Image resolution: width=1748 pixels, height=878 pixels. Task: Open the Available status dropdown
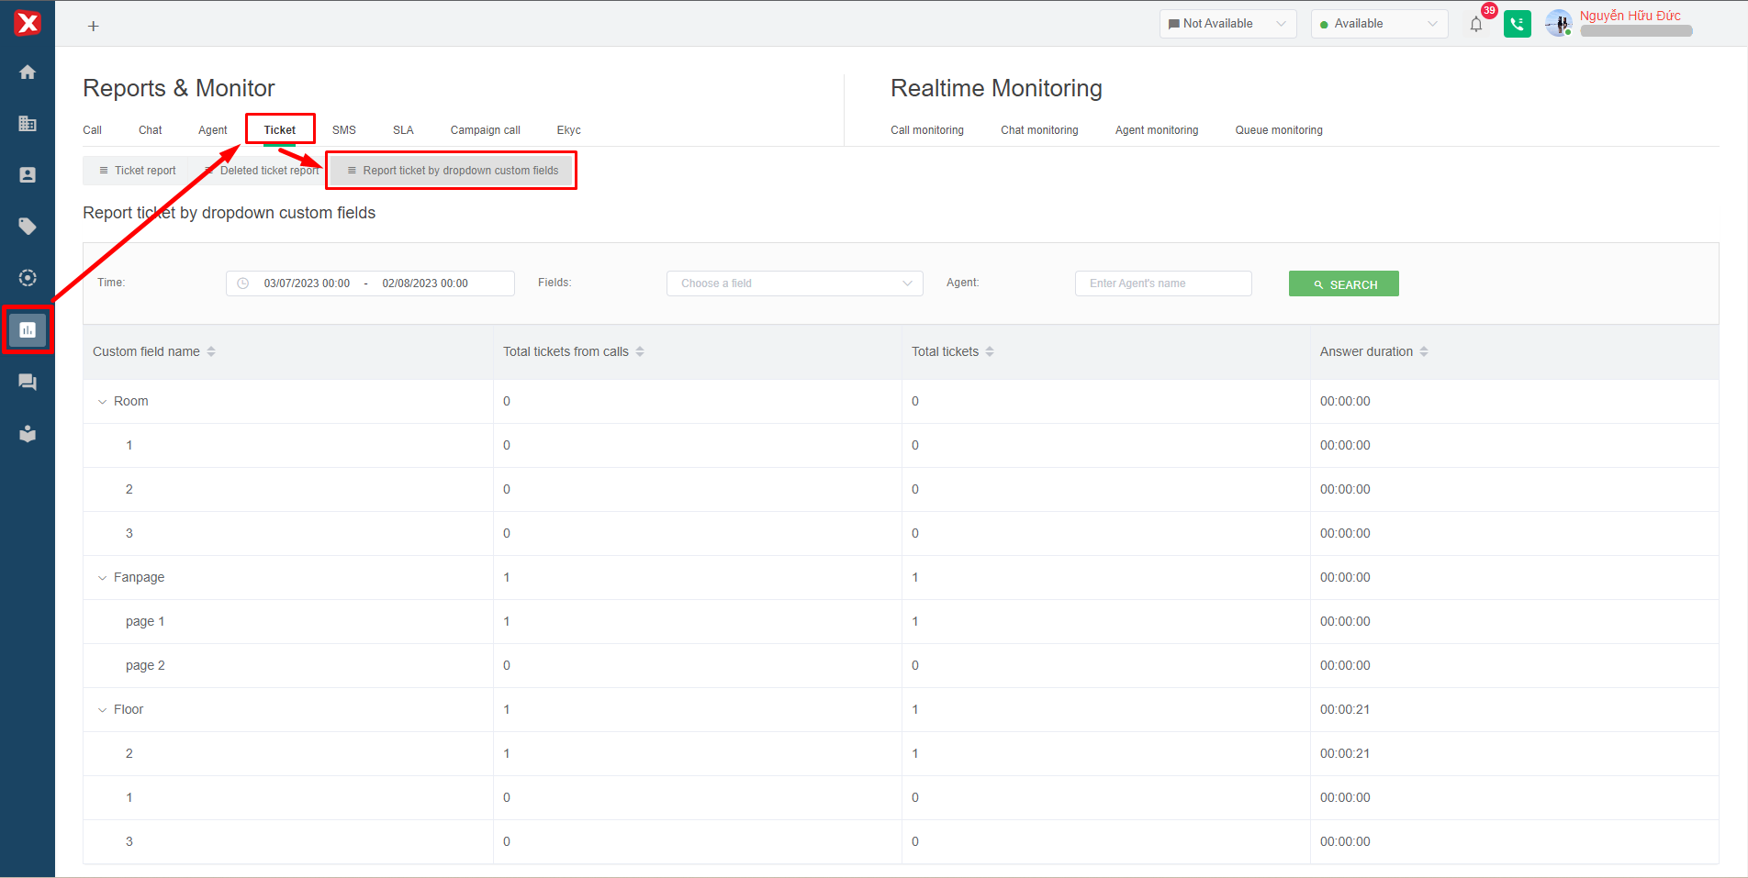pos(1378,24)
